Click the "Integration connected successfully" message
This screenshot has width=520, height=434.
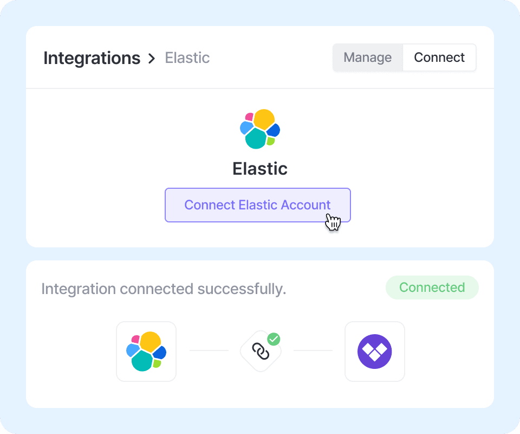[164, 289]
